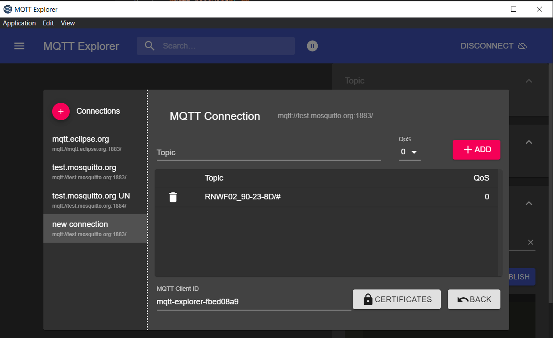
Task: Click the Topic column header
Action: pyautogui.click(x=214, y=178)
